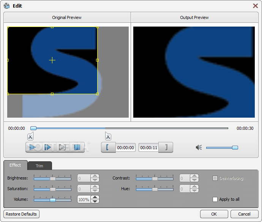Click the crop box top-middle handle

(x=52, y=27)
